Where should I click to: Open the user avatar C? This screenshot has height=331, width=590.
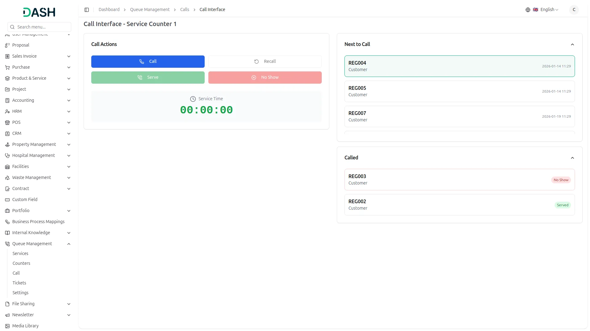[x=574, y=10]
